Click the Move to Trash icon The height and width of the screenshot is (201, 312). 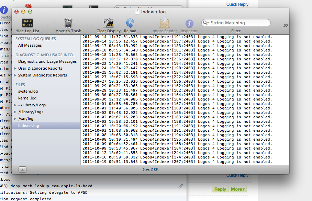(x=68, y=23)
